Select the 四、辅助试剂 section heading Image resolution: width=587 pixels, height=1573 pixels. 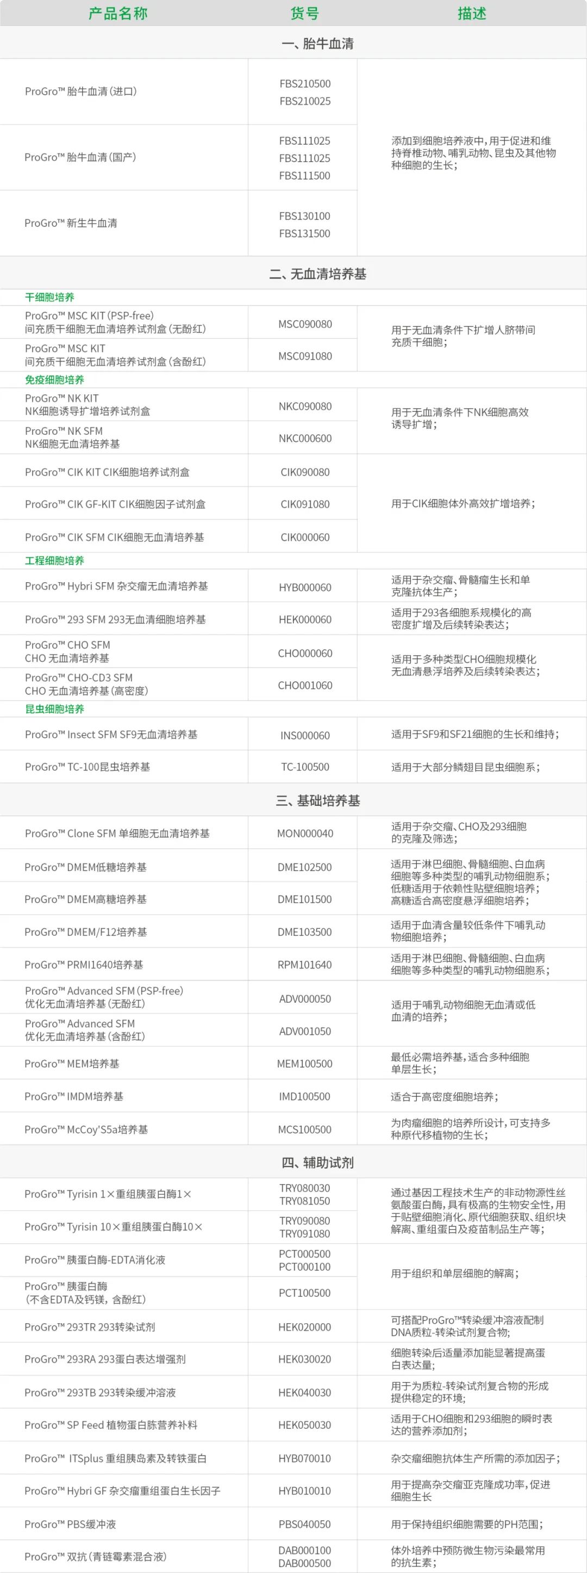pyautogui.click(x=317, y=1163)
